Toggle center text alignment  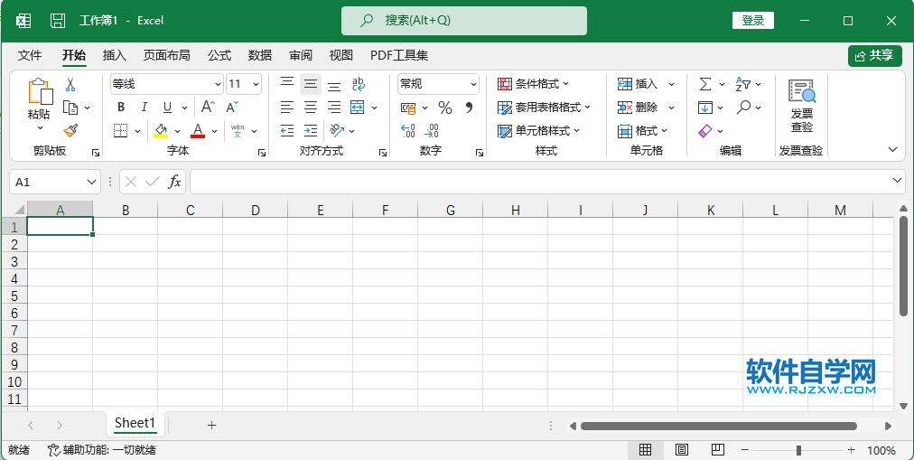pyautogui.click(x=311, y=108)
